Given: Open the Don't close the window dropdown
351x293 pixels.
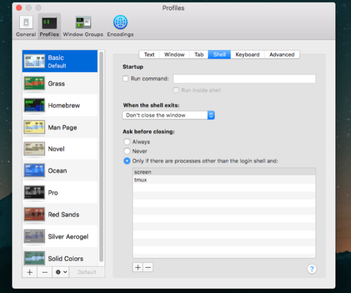Looking at the screenshot, I should [168, 115].
